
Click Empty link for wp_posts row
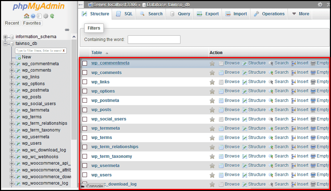click(x=322, y=110)
